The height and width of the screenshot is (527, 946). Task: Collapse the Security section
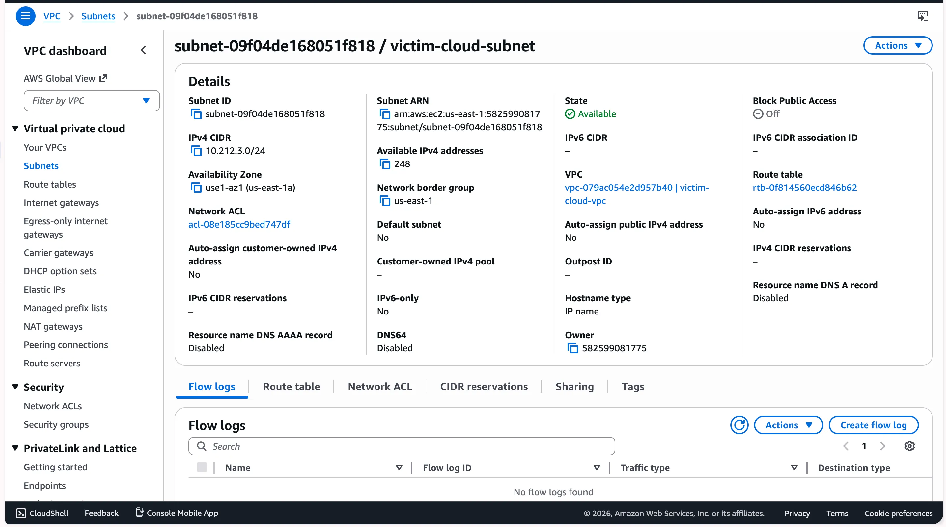click(x=15, y=387)
